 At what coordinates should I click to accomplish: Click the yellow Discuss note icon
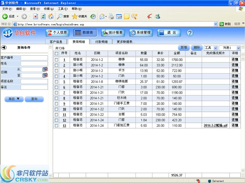127,16
